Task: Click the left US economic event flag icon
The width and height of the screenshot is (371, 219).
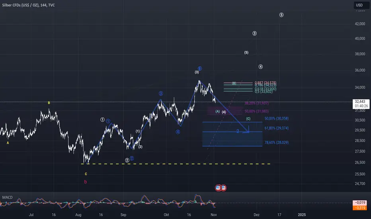Action: 218,188
